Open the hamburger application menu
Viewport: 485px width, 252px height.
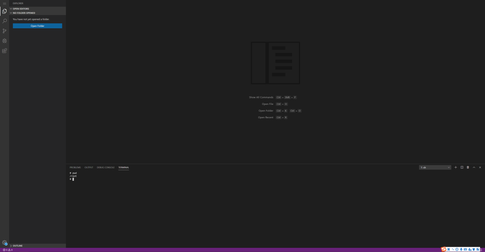coord(5,3)
